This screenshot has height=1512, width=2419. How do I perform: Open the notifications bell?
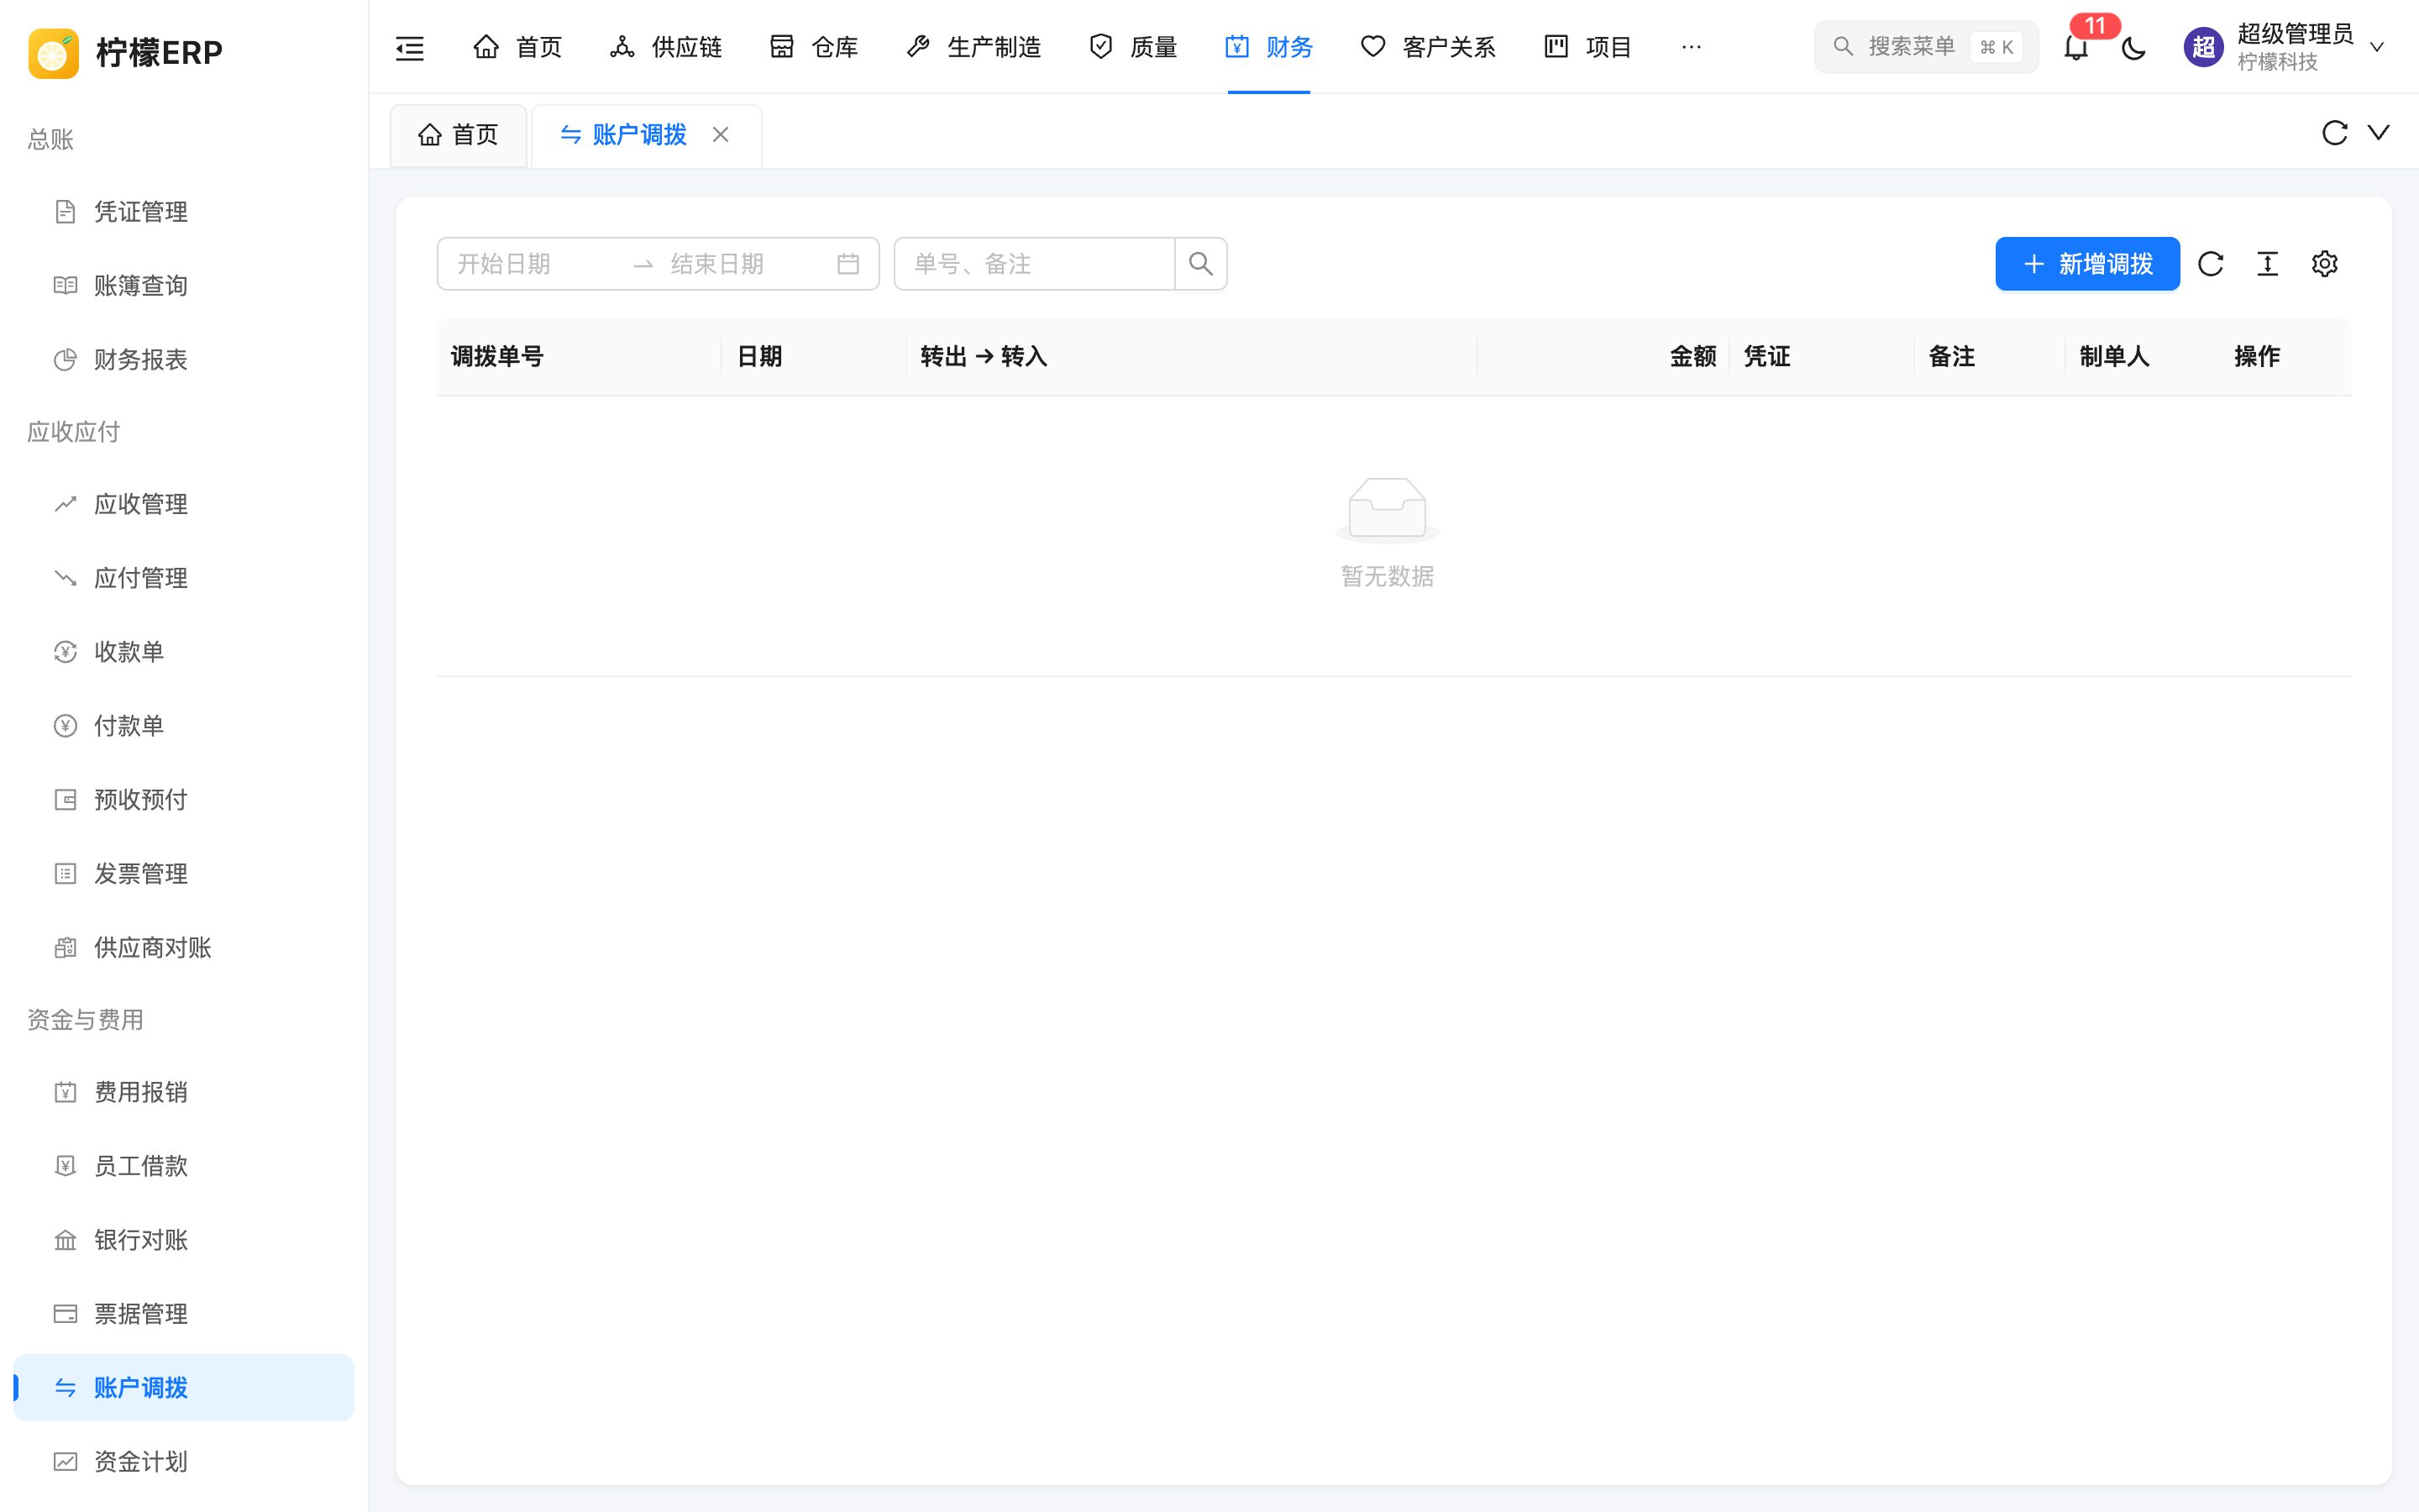tap(2076, 47)
